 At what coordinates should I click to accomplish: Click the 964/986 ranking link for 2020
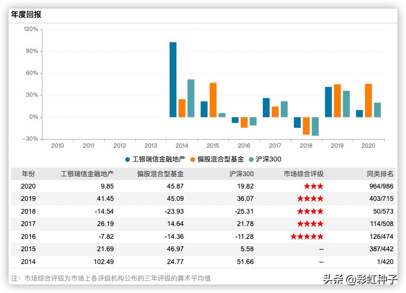click(x=381, y=186)
